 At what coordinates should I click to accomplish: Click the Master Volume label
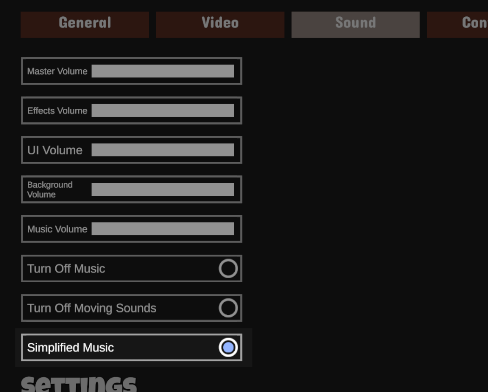(x=57, y=71)
